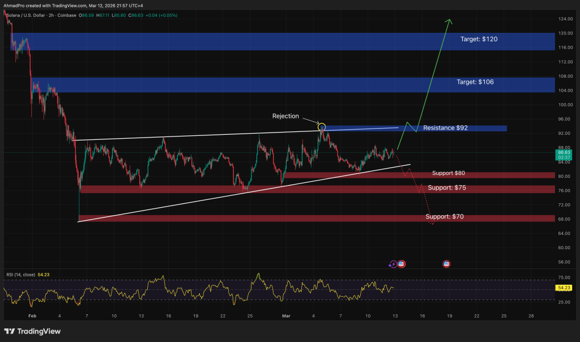The height and width of the screenshot is (342, 580).
Task: Open the US flag event beside the lightning icon
Action: coord(401,264)
